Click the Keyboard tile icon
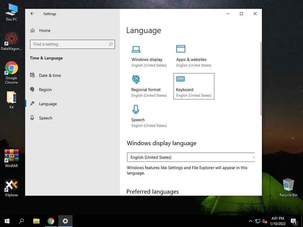This screenshot has width=303, height=227. click(180, 79)
